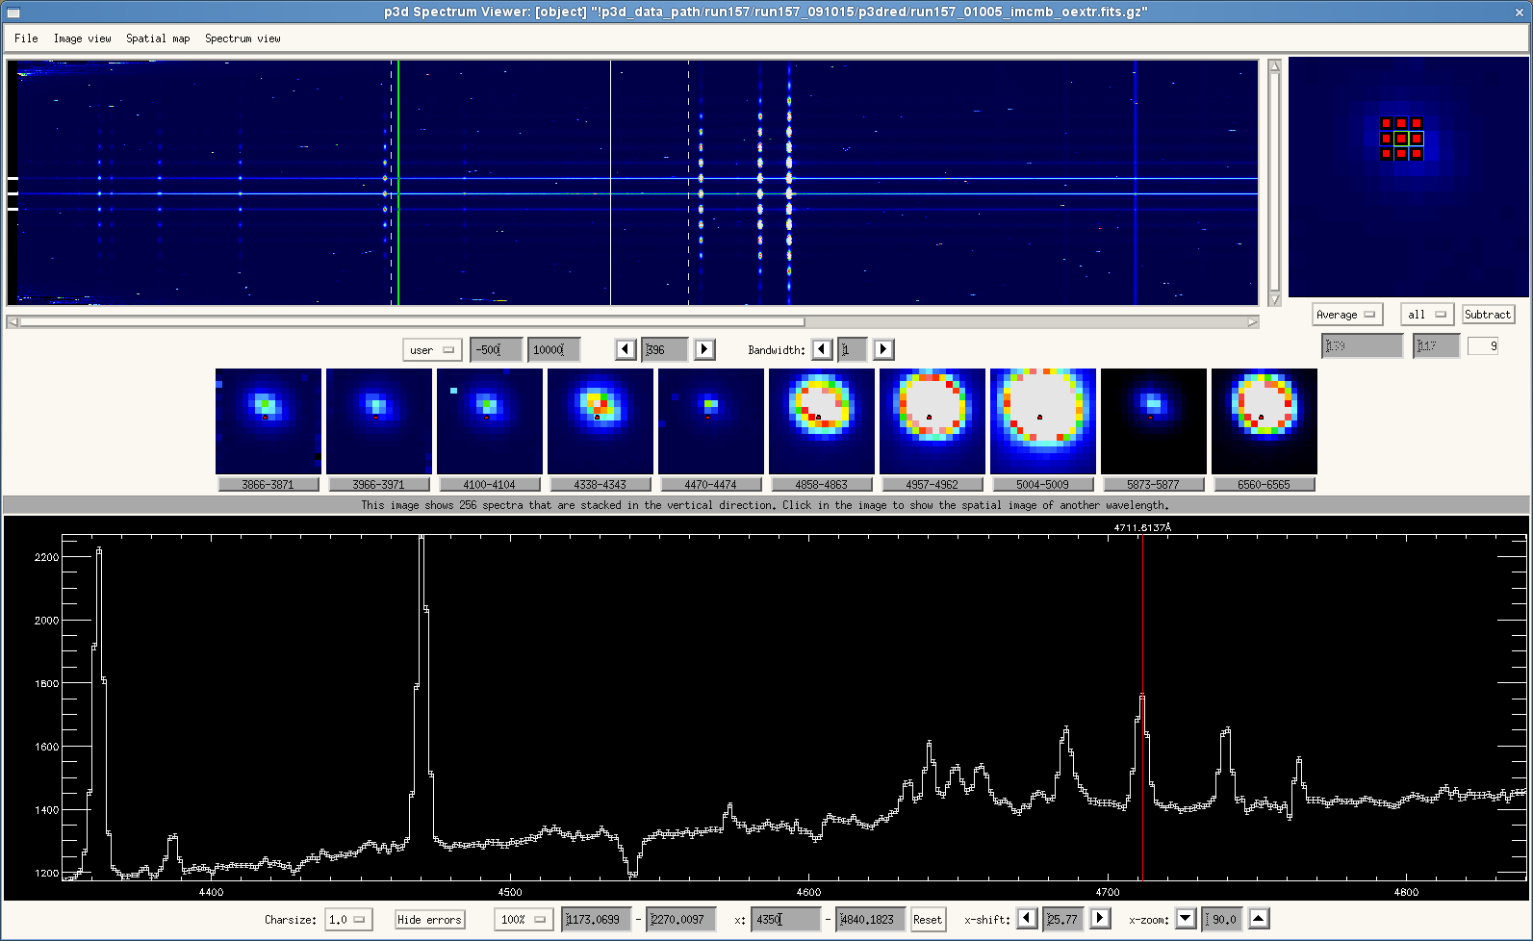
Task: Open the 100% y-range dropdown
Action: (x=524, y=920)
